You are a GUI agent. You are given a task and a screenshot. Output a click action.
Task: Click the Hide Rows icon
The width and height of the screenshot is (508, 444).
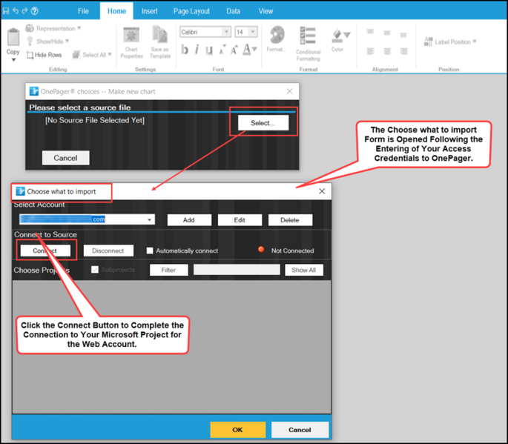30,55
